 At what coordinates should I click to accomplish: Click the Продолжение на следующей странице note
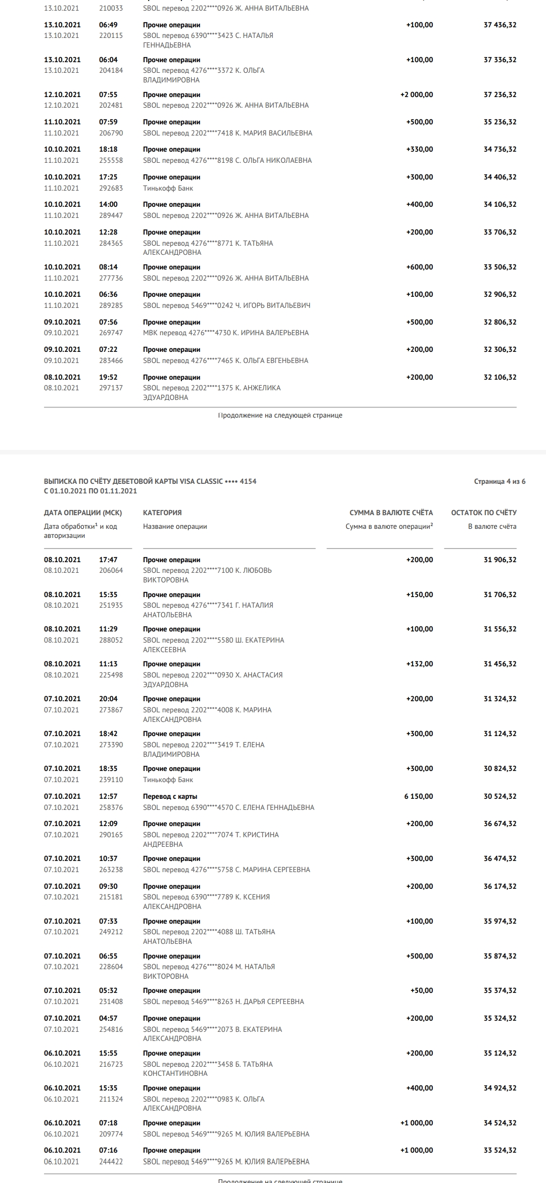[280, 415]
